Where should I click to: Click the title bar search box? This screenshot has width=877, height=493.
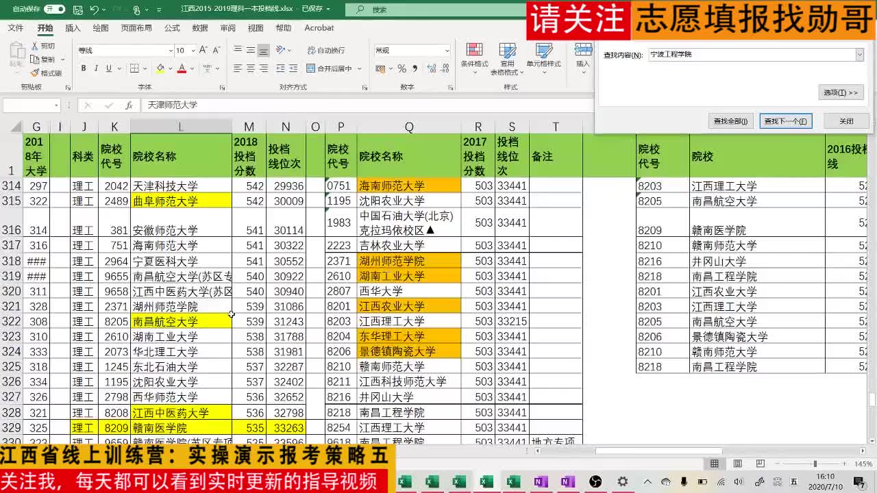point(434,10)
